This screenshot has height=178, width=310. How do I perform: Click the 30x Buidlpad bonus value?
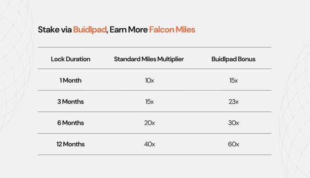pos(233,123)
